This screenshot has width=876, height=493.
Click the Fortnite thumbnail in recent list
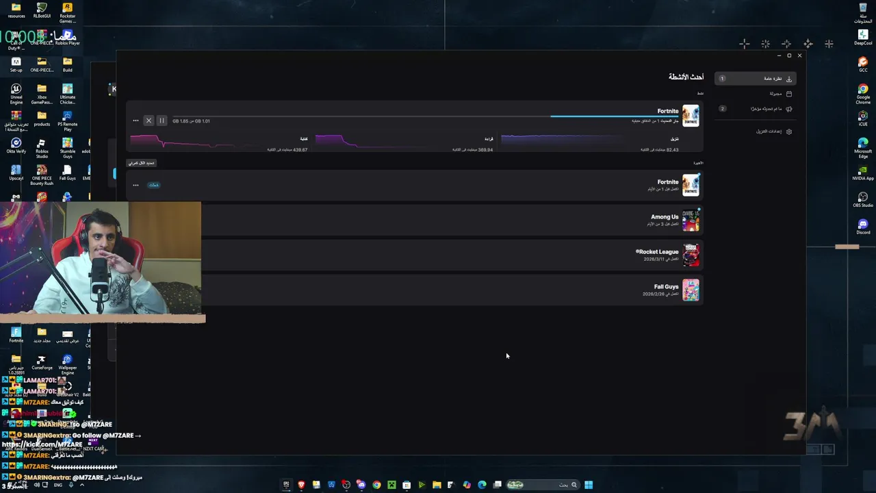pos(691,185)
